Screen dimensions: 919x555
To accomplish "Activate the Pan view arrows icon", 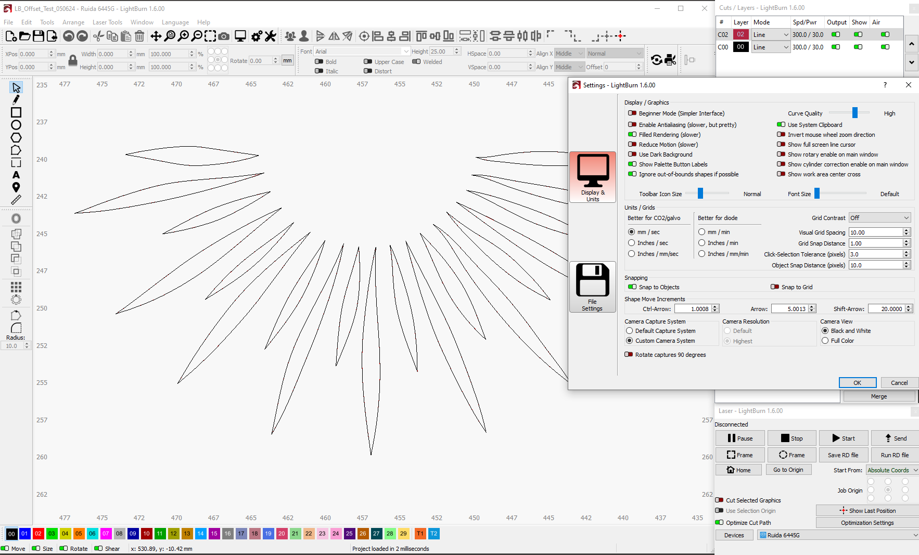I will click(156, 36).
